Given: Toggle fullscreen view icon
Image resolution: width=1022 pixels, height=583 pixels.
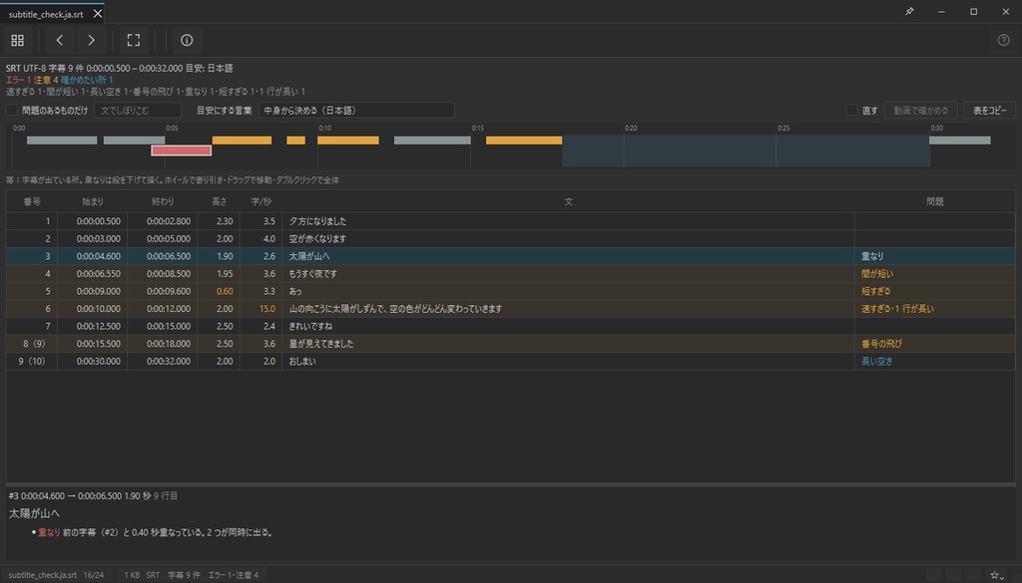Looking at the screenshot, I should click(x=134, y=40).
